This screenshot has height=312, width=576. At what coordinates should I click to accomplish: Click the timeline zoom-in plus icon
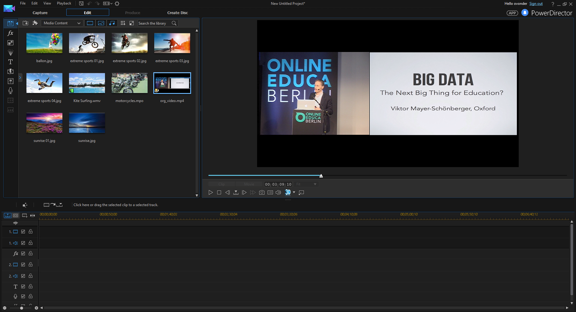(x=36, y=308)
